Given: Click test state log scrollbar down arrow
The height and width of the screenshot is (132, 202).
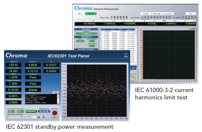Looking at the screenshot, I should [58, 103].
